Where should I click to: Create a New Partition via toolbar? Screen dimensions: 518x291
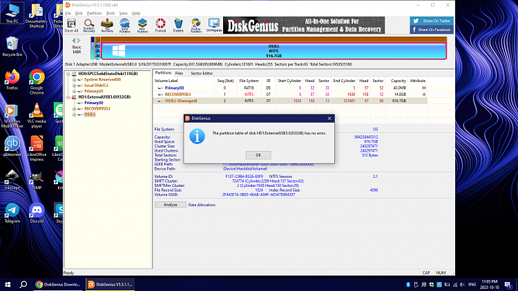142,26
